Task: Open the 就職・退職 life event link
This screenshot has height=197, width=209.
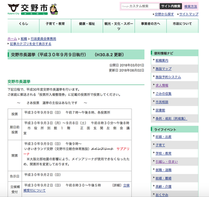Action: point(164,170)
